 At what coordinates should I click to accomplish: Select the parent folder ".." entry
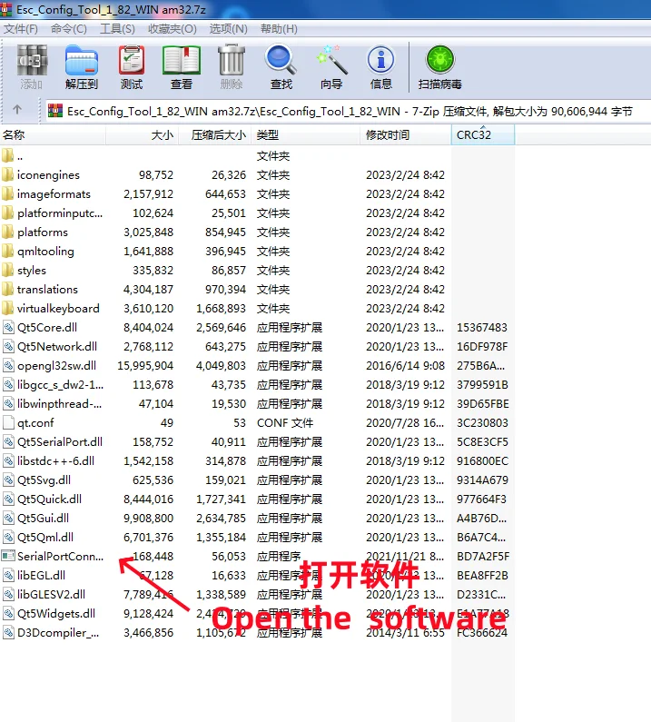20,155
